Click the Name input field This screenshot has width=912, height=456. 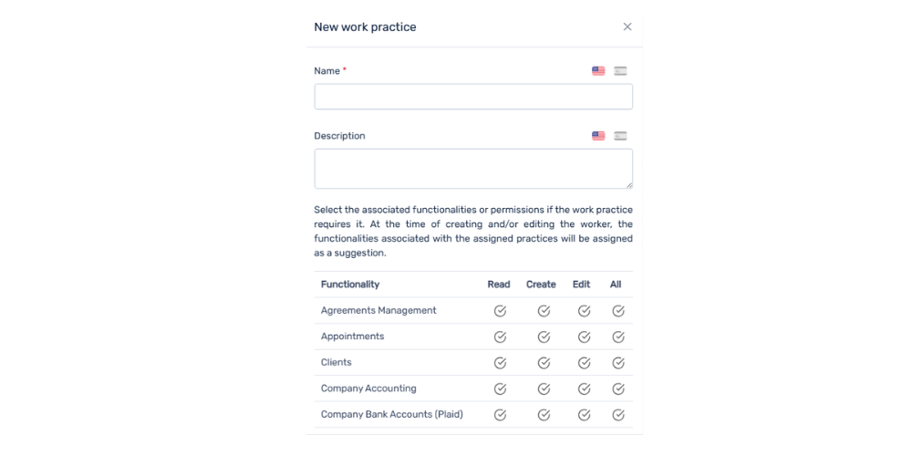point(473,97)
